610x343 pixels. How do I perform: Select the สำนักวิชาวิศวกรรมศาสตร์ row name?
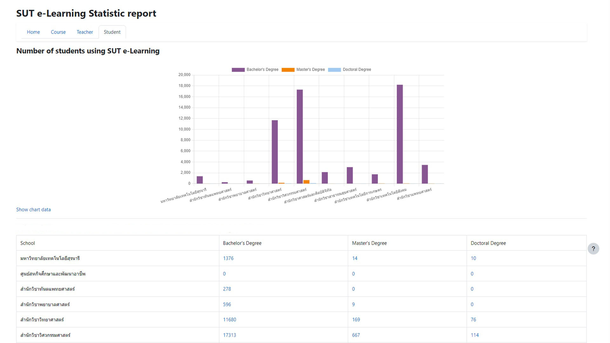pos(45,335)
